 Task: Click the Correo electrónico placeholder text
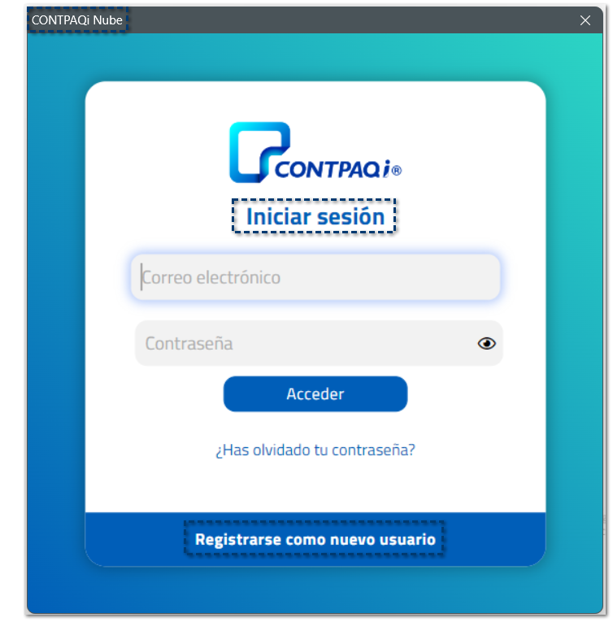click(x=211, y=278)
